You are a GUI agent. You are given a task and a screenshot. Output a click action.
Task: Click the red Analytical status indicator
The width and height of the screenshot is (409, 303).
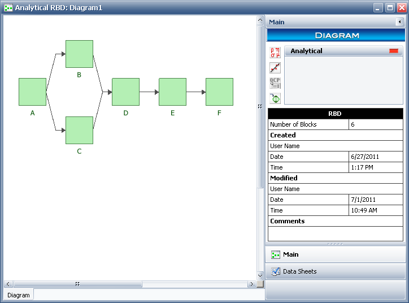pos(393,51)
